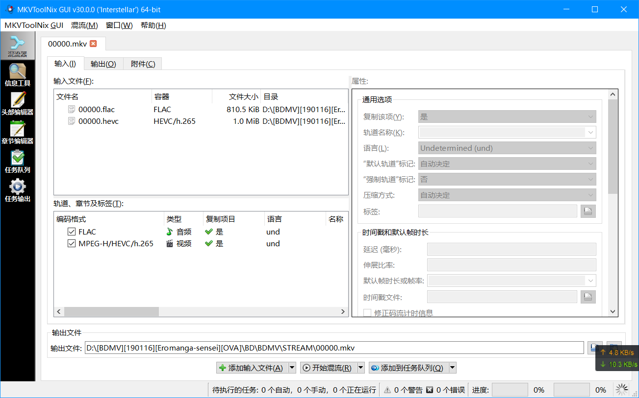Click first progress bar in status bar
Viewport: 639px width, 398px height.
click(510, 390)
